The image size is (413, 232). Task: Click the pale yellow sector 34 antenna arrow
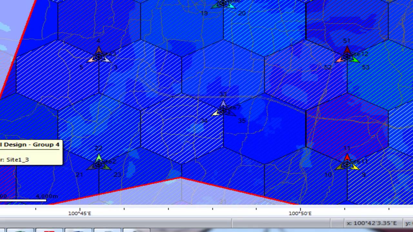[x=216, y=113]
